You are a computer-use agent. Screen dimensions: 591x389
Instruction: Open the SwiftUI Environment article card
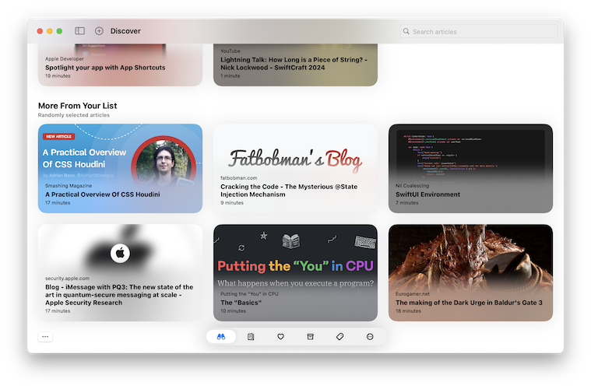coord(471,168)
